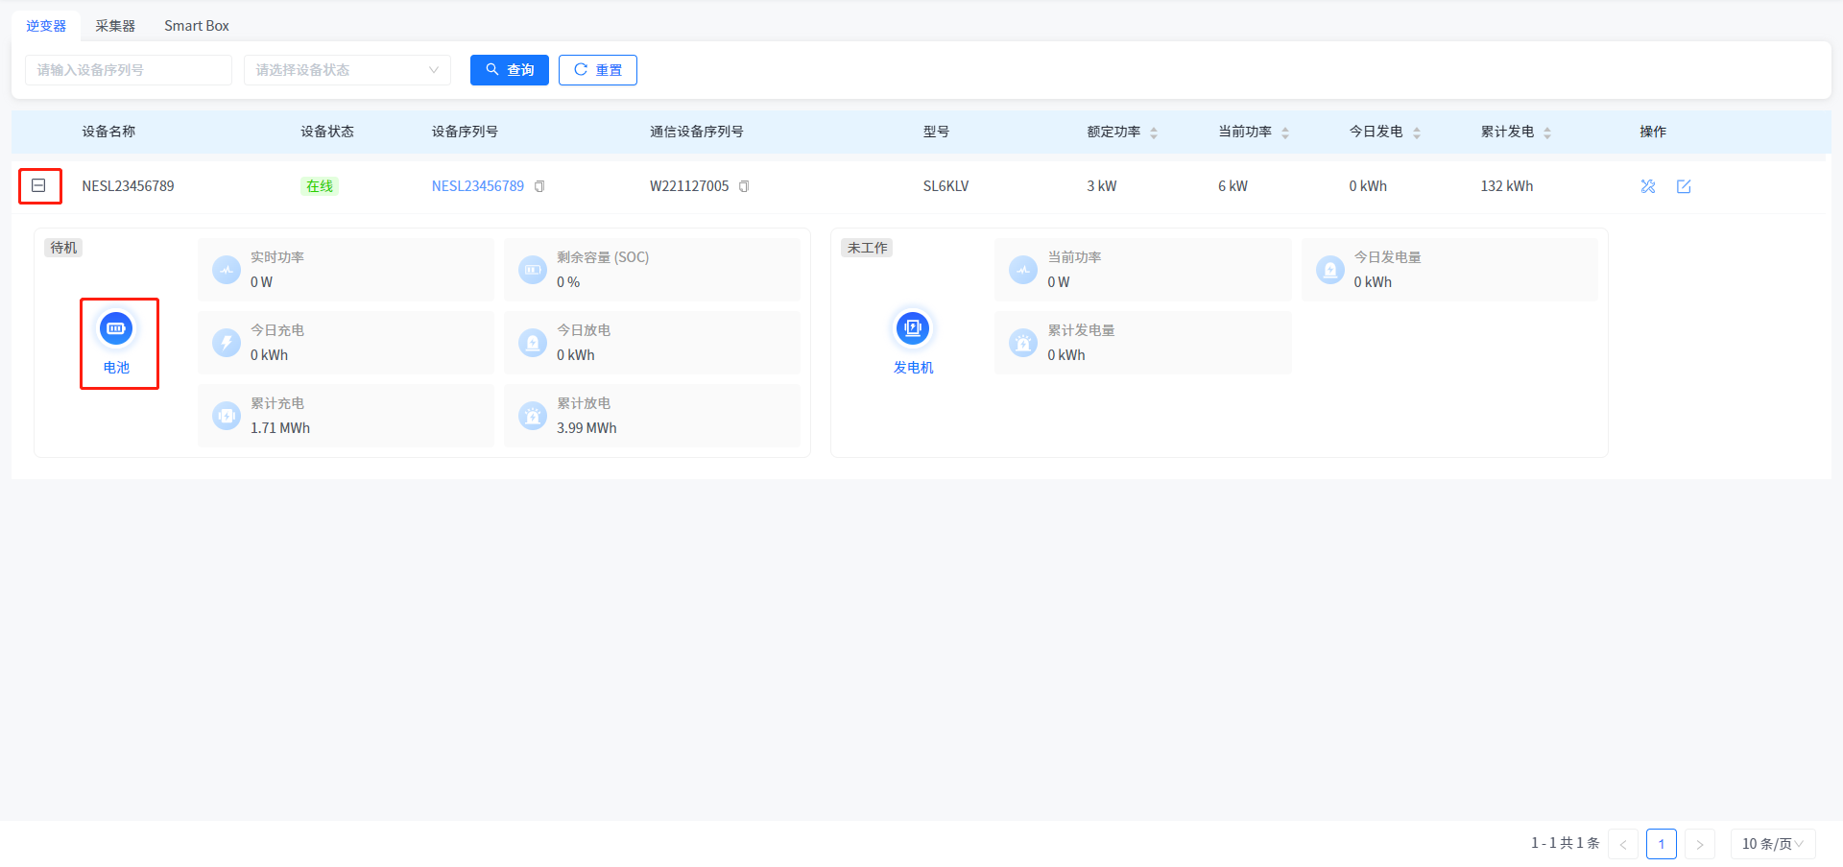Sort by rated power (额定功率) column
The width and height of the screenshot is (1843, 867).
click(x=1154, y=132)
